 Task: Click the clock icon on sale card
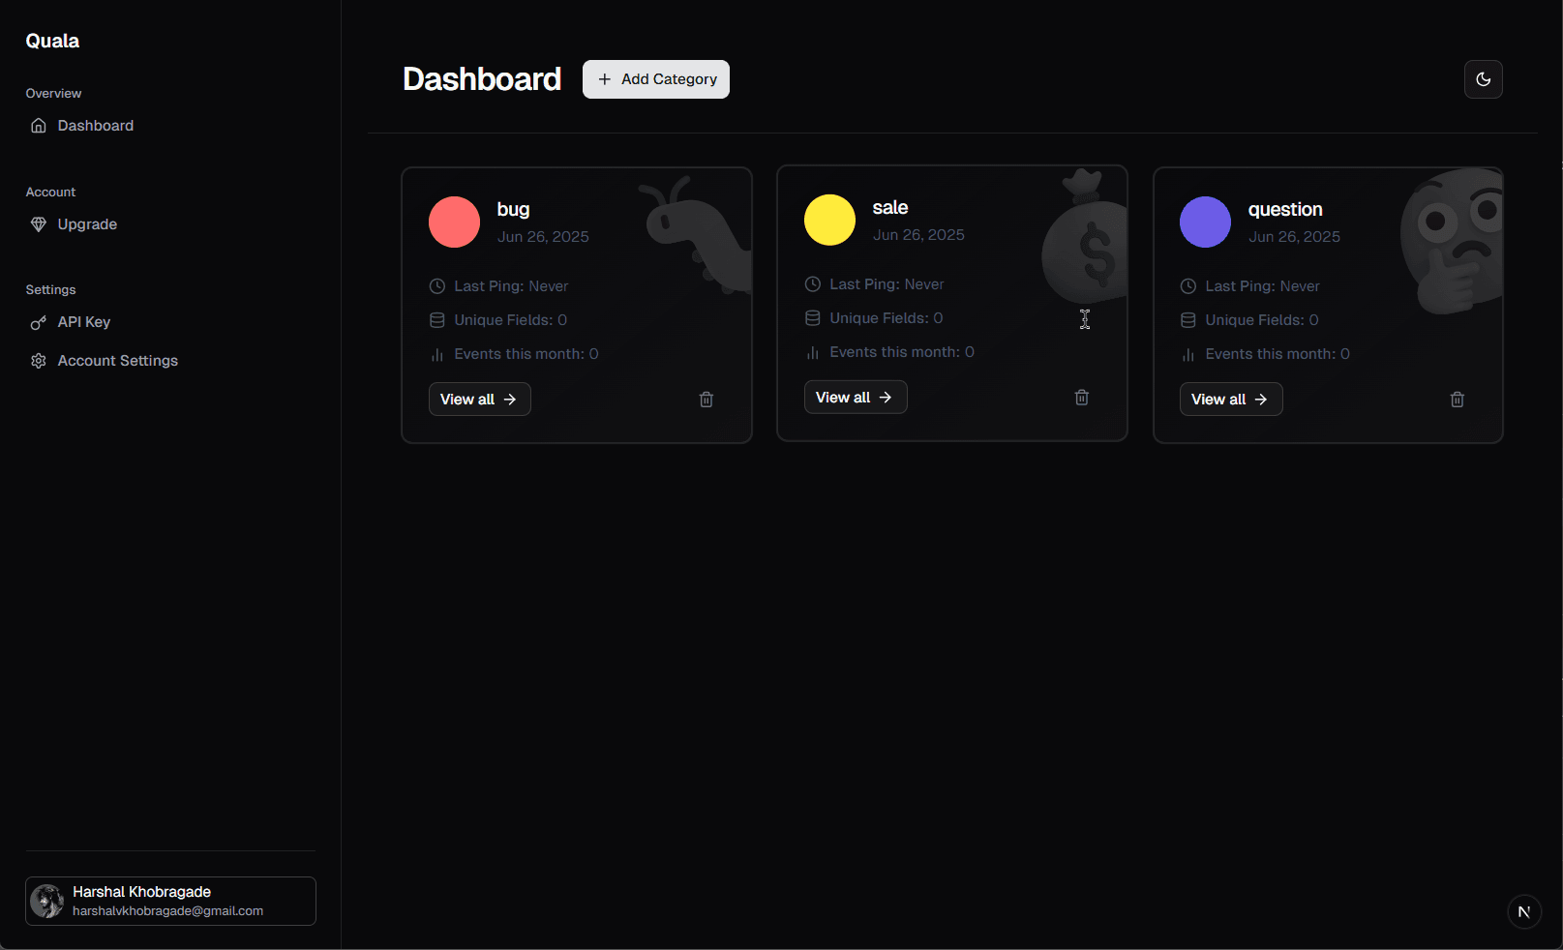(x=813, y=284)
